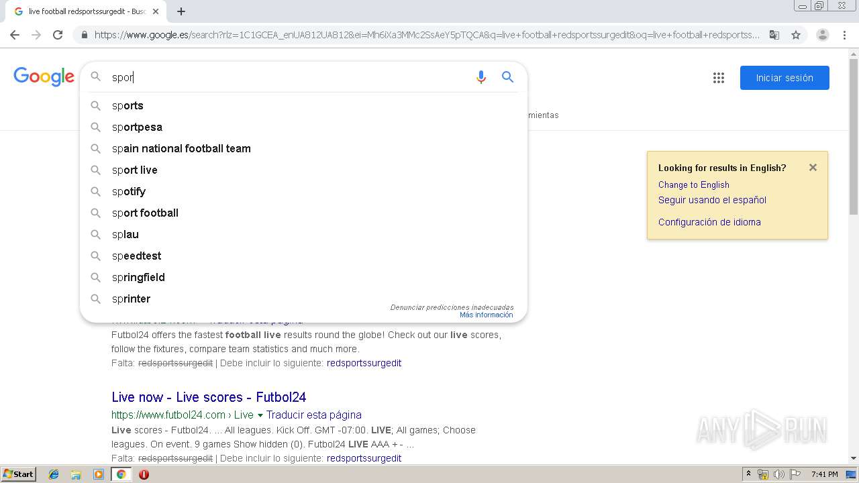
Task: Click the red Opera taskbar icon
Action: (144, 474)
